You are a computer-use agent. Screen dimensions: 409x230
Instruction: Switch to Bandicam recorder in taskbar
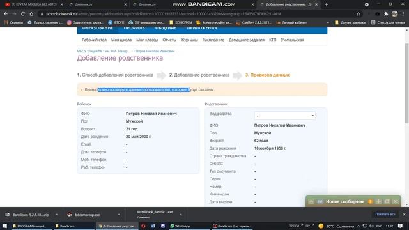[231, 226]
